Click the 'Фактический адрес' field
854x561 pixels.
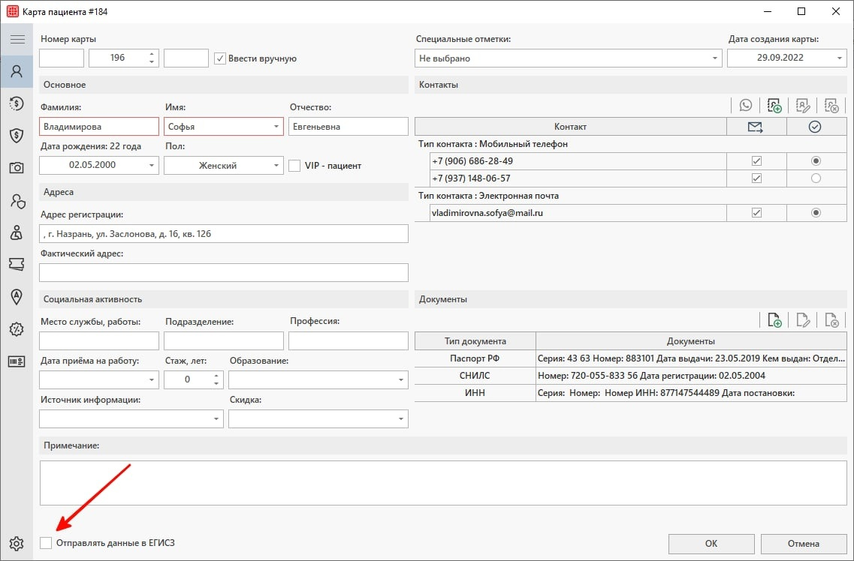(x=223, y=272)
